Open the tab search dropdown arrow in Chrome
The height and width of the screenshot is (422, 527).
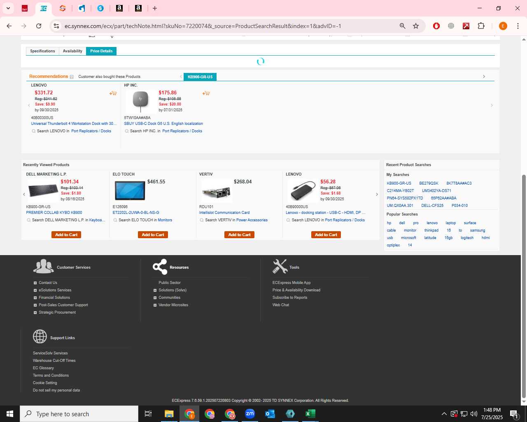click(x=8, y=8)
